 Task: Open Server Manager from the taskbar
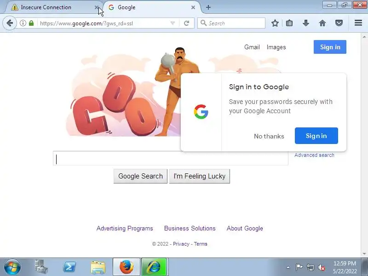click(x=41, y=267)
